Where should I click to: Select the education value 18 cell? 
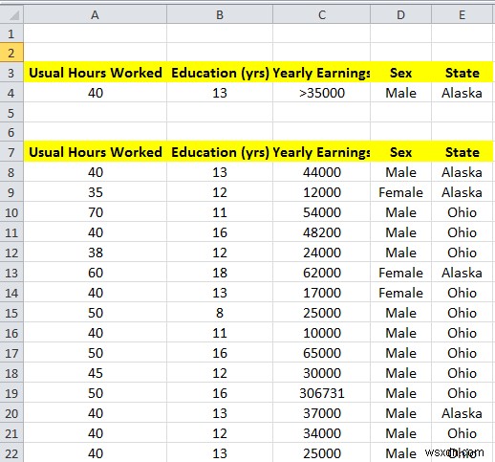(220, 273)
